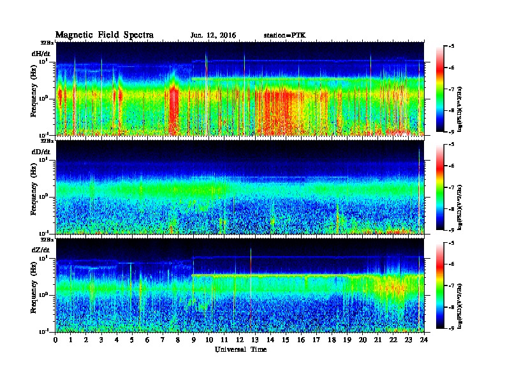Click the PSD units label beside dZ/dt color bar
This screenshot has height=390, width=505.
[x=460, y=306]
